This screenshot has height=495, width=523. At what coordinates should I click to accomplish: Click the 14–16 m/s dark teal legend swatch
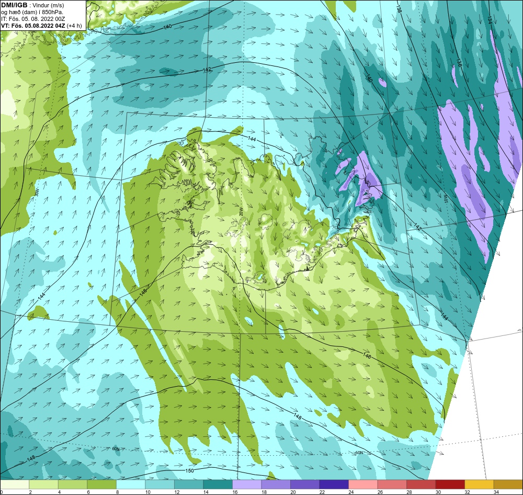(x=218, y=485)
